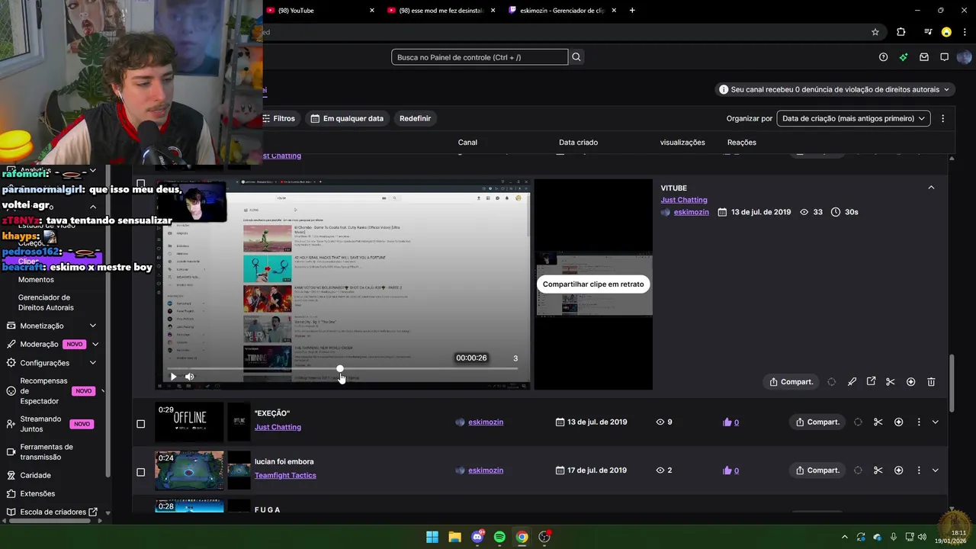The width and height of the screenshot is (976, 549).
Task: Open the whispers chat bubble icon
Action: pyautogui.click(x=944, y=57)
